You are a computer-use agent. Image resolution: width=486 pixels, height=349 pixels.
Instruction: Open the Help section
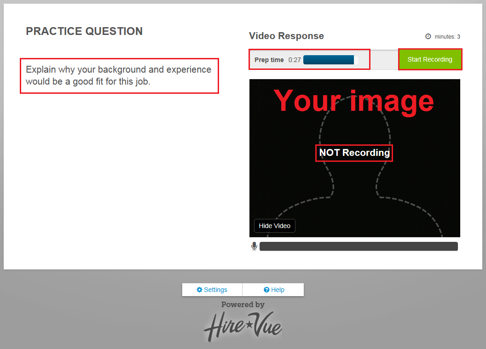pyautogui.click(x=273, y=290)
